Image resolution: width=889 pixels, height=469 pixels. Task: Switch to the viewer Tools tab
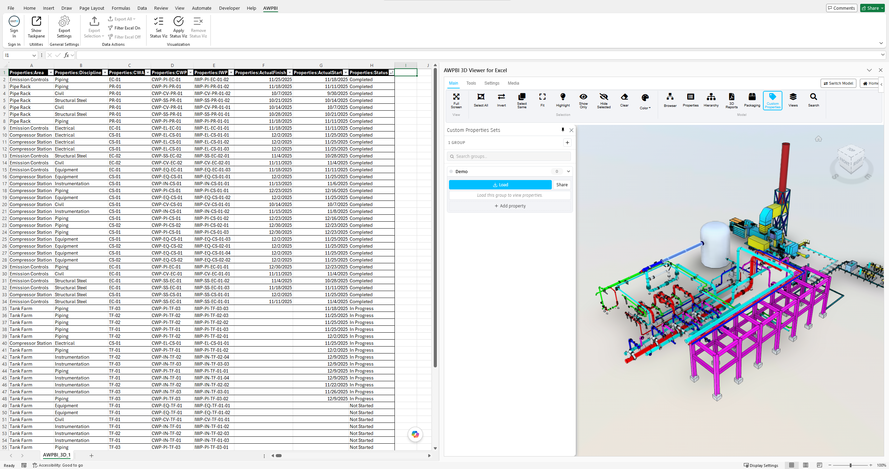[x=471, y=83]
